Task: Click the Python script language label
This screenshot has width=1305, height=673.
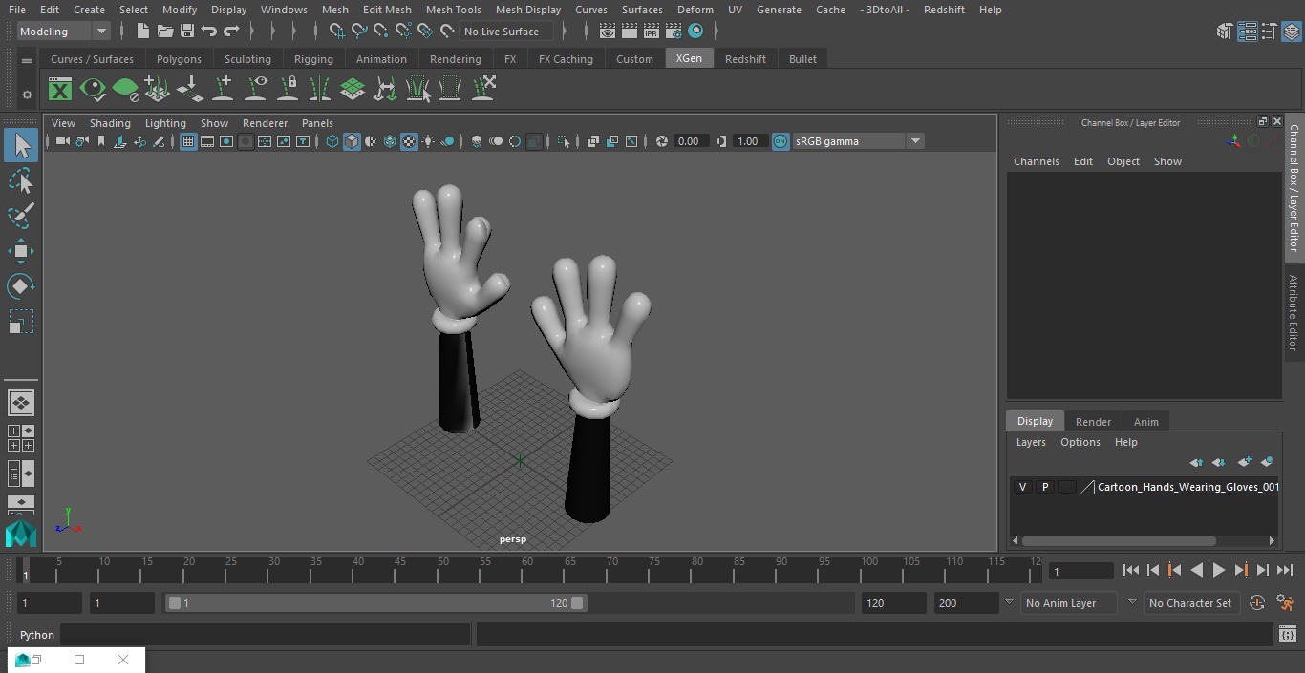Action: 37,635
